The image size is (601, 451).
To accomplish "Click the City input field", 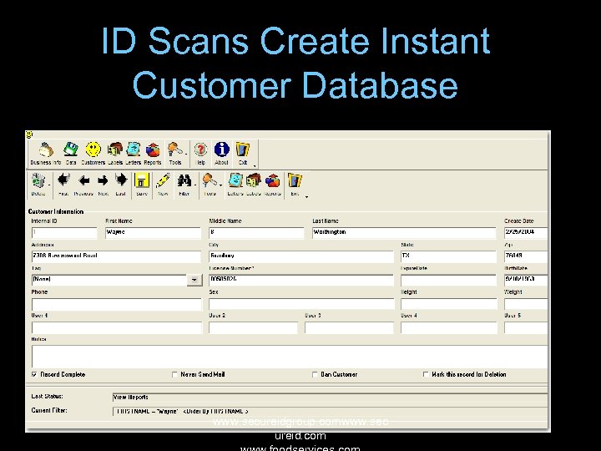I will click(x=301, y=256).
